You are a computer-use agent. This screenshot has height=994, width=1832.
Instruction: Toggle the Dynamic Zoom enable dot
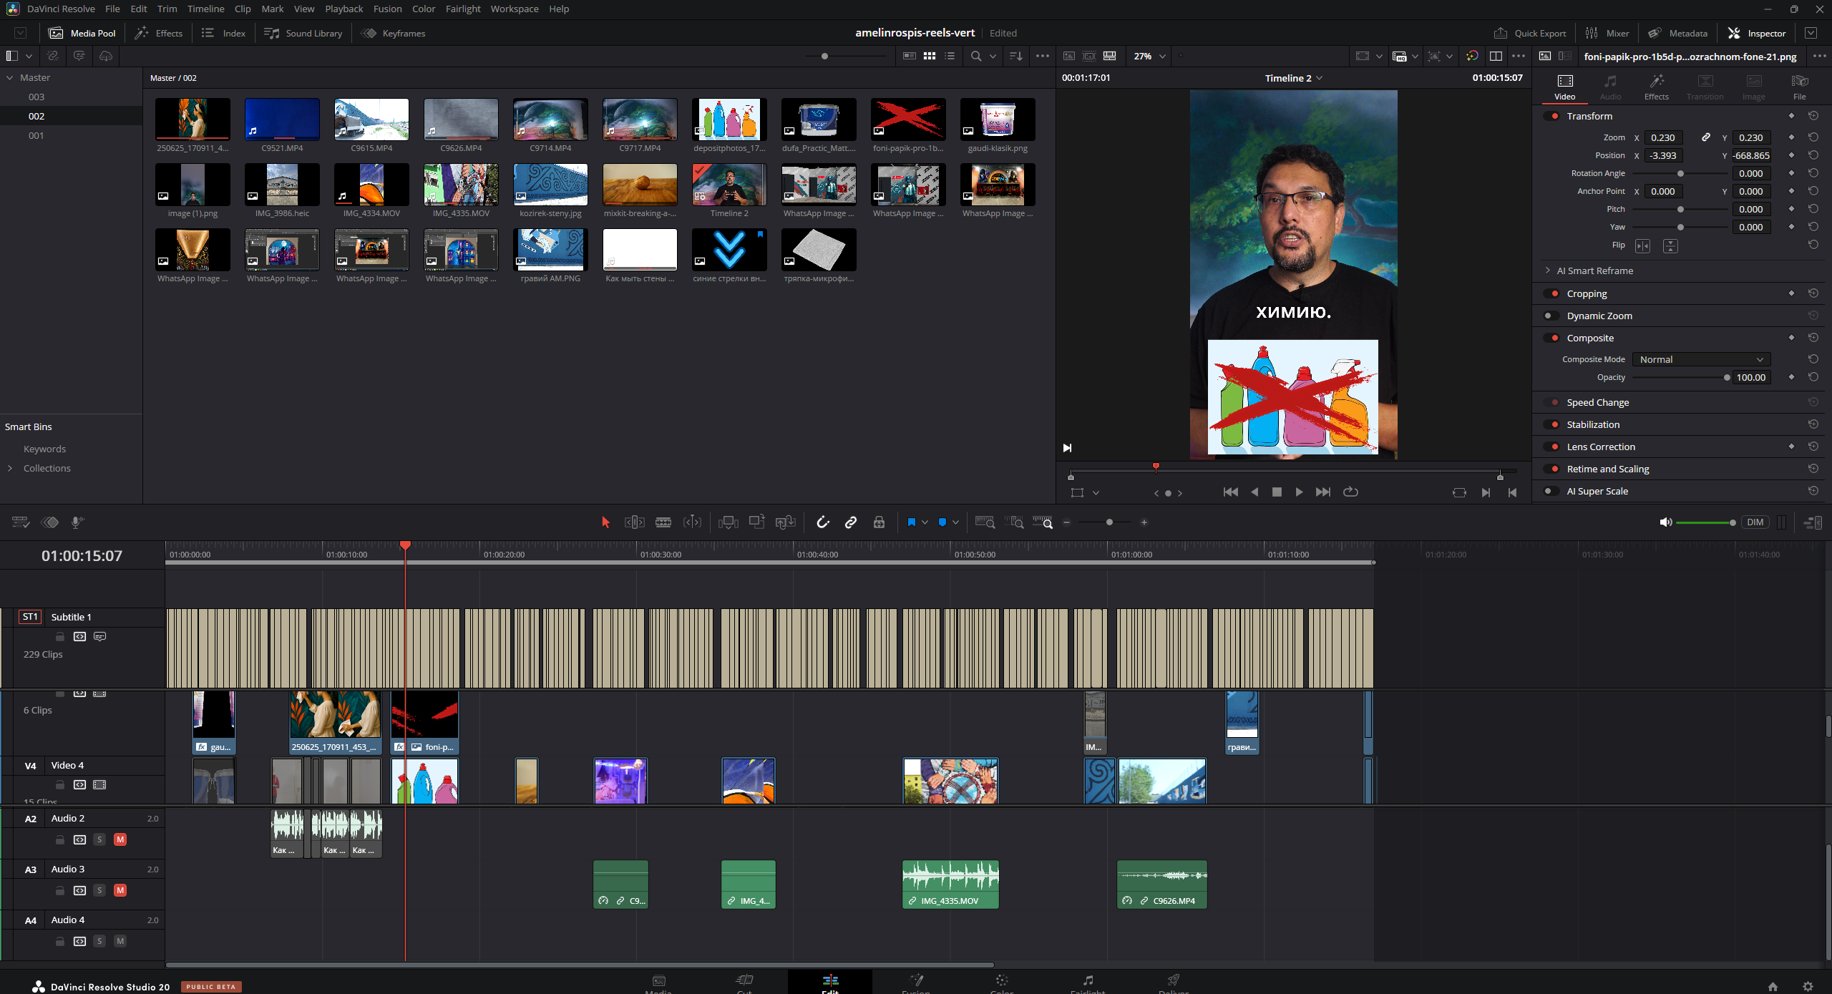(1549, 316)
